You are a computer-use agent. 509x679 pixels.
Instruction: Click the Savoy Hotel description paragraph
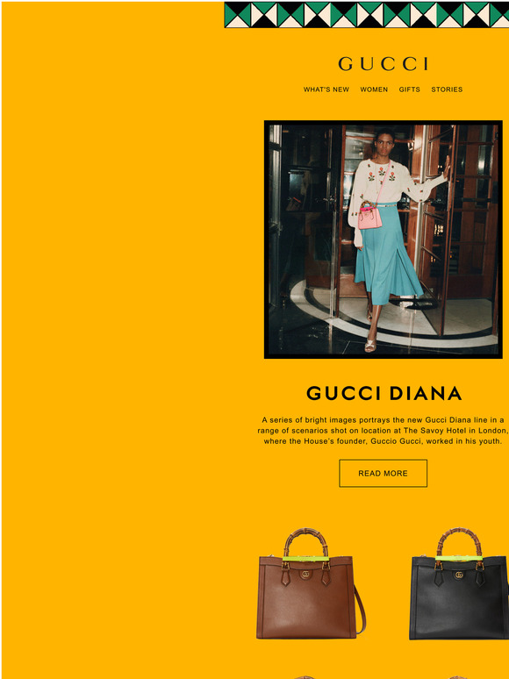(x=383, y=431)
